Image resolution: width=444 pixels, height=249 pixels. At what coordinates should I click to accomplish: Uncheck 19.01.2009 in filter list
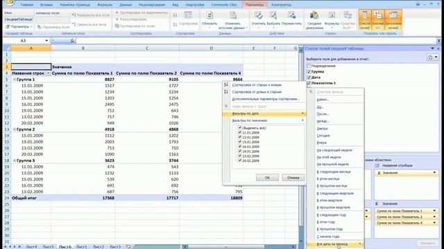click(x=240, y=151)
